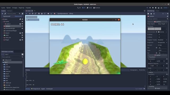
Task: Toggle split view in FileSystem dock
Action: pyautogui.click(x=22, y=54)
